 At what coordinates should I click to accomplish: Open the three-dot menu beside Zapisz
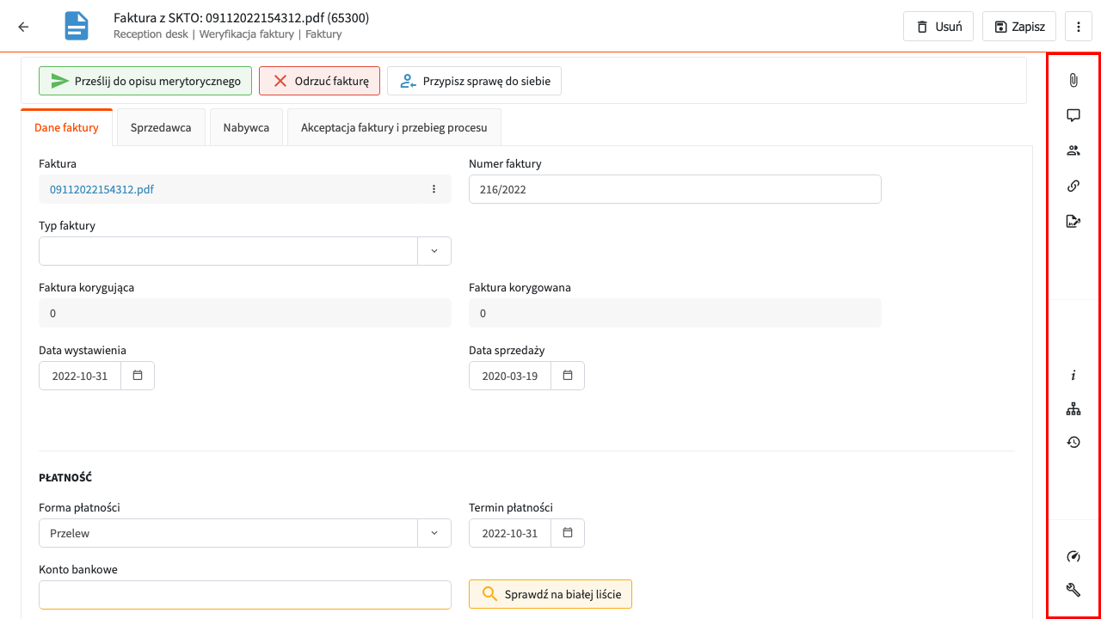(1078, 27)
